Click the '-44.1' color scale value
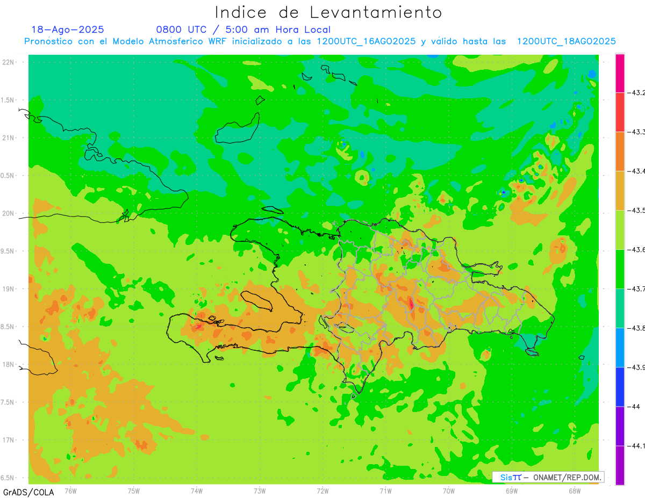This screenshot has width=645, height=498. 635,446
